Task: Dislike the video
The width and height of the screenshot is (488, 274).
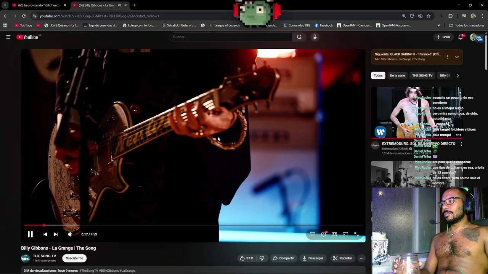Action: pyautogui.click(x=262, y=258)
